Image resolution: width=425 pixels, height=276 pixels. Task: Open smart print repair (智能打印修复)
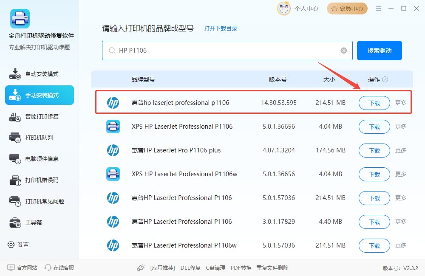tap(39, 116)
